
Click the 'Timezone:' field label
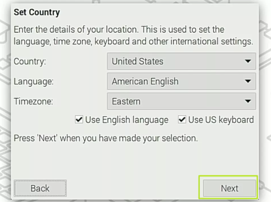point(33,101)
